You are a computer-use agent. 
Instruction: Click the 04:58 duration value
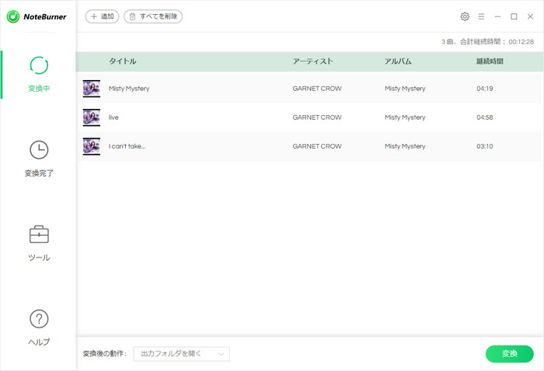(x=485, y=117)
